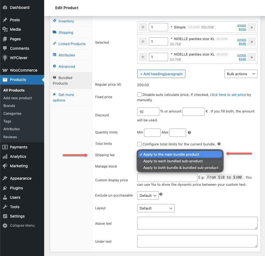Viewport: 265px width, 256px height.
Task: Click the Discount percentage input field
Action: pos(148,112)
